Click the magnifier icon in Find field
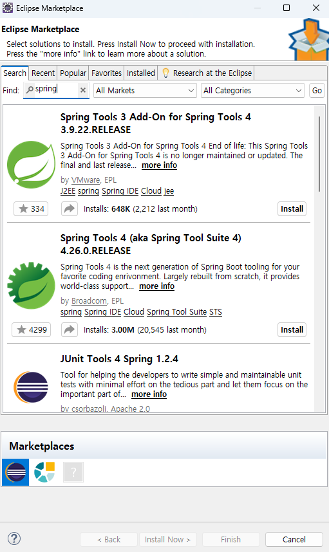 coord(30,90)
